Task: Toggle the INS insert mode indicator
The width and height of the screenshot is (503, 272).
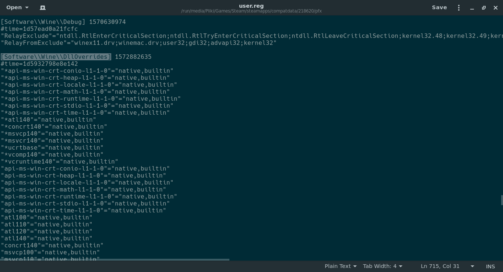Action: click(490, 266)
